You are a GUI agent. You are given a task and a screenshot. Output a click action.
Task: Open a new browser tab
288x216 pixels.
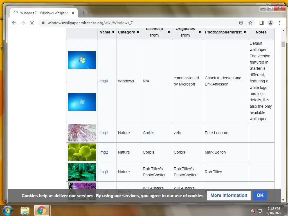click(x=84, y=13)
